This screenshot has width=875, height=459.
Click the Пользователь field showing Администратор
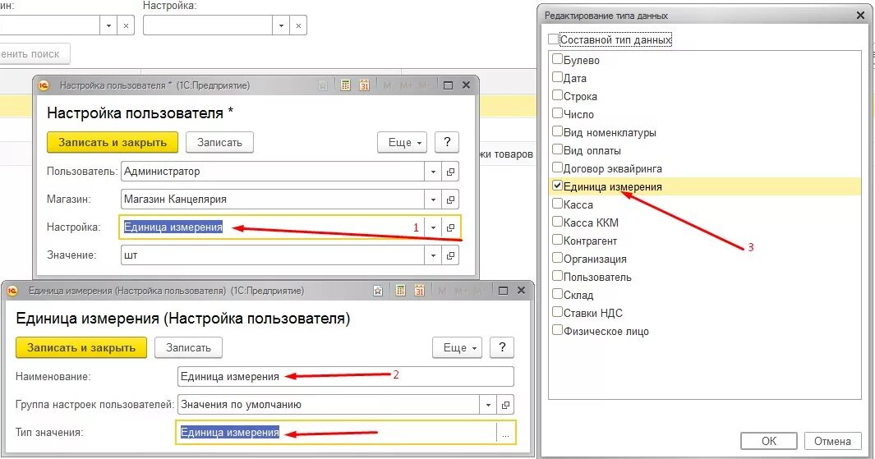pos(272,172)
